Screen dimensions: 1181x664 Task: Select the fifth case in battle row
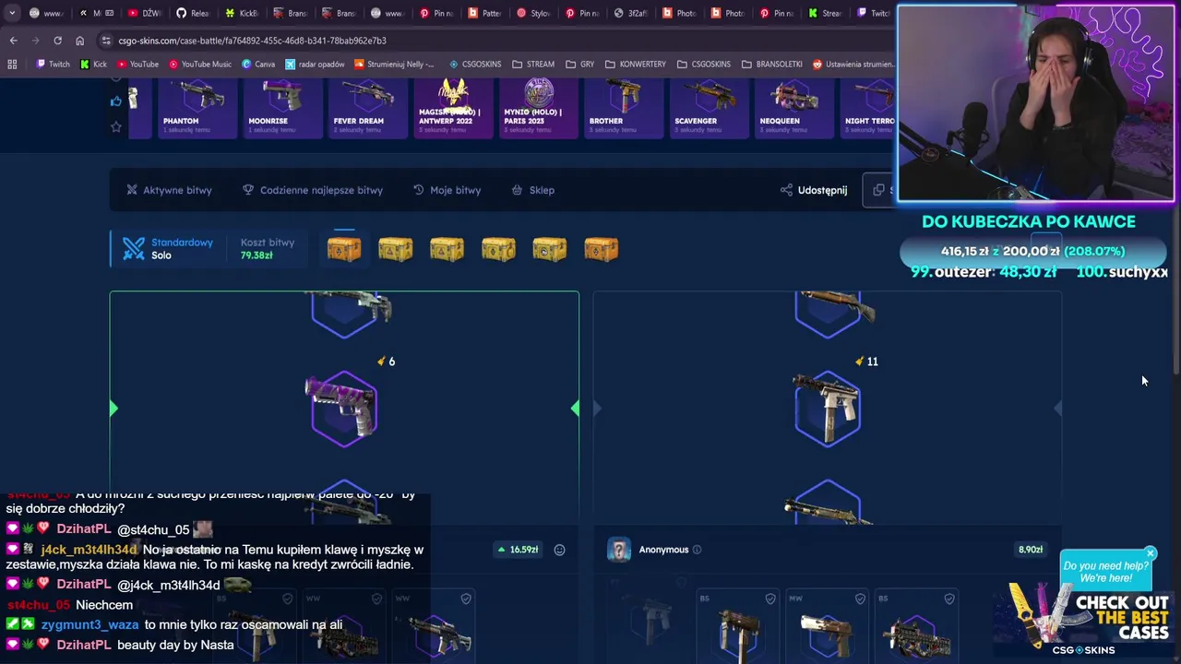pos(549,249)
